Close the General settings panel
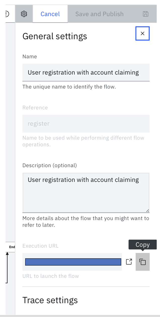 pyautogui.click(x=142, y=34)
